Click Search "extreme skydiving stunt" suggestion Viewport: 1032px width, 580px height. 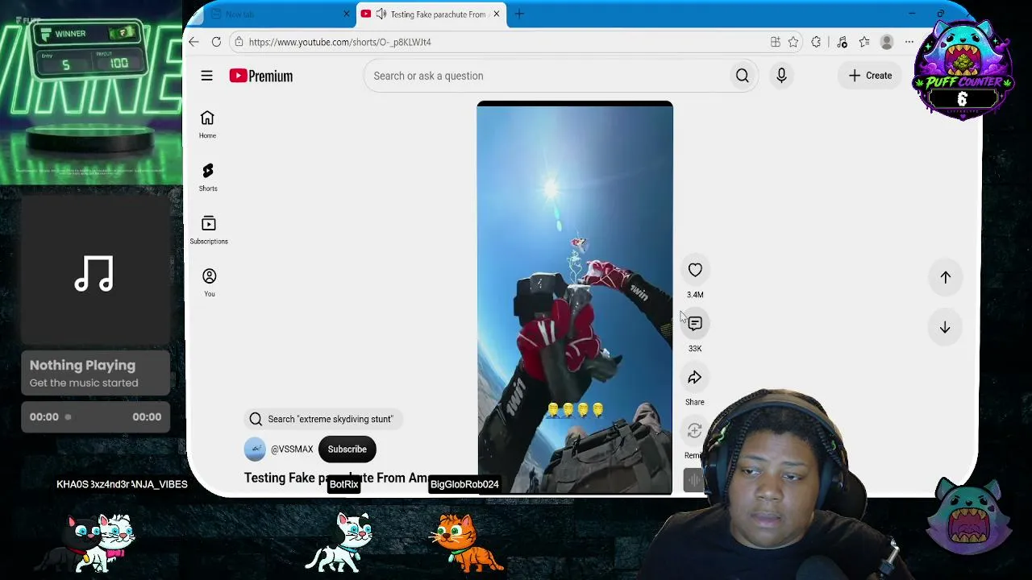coord(322,419)
